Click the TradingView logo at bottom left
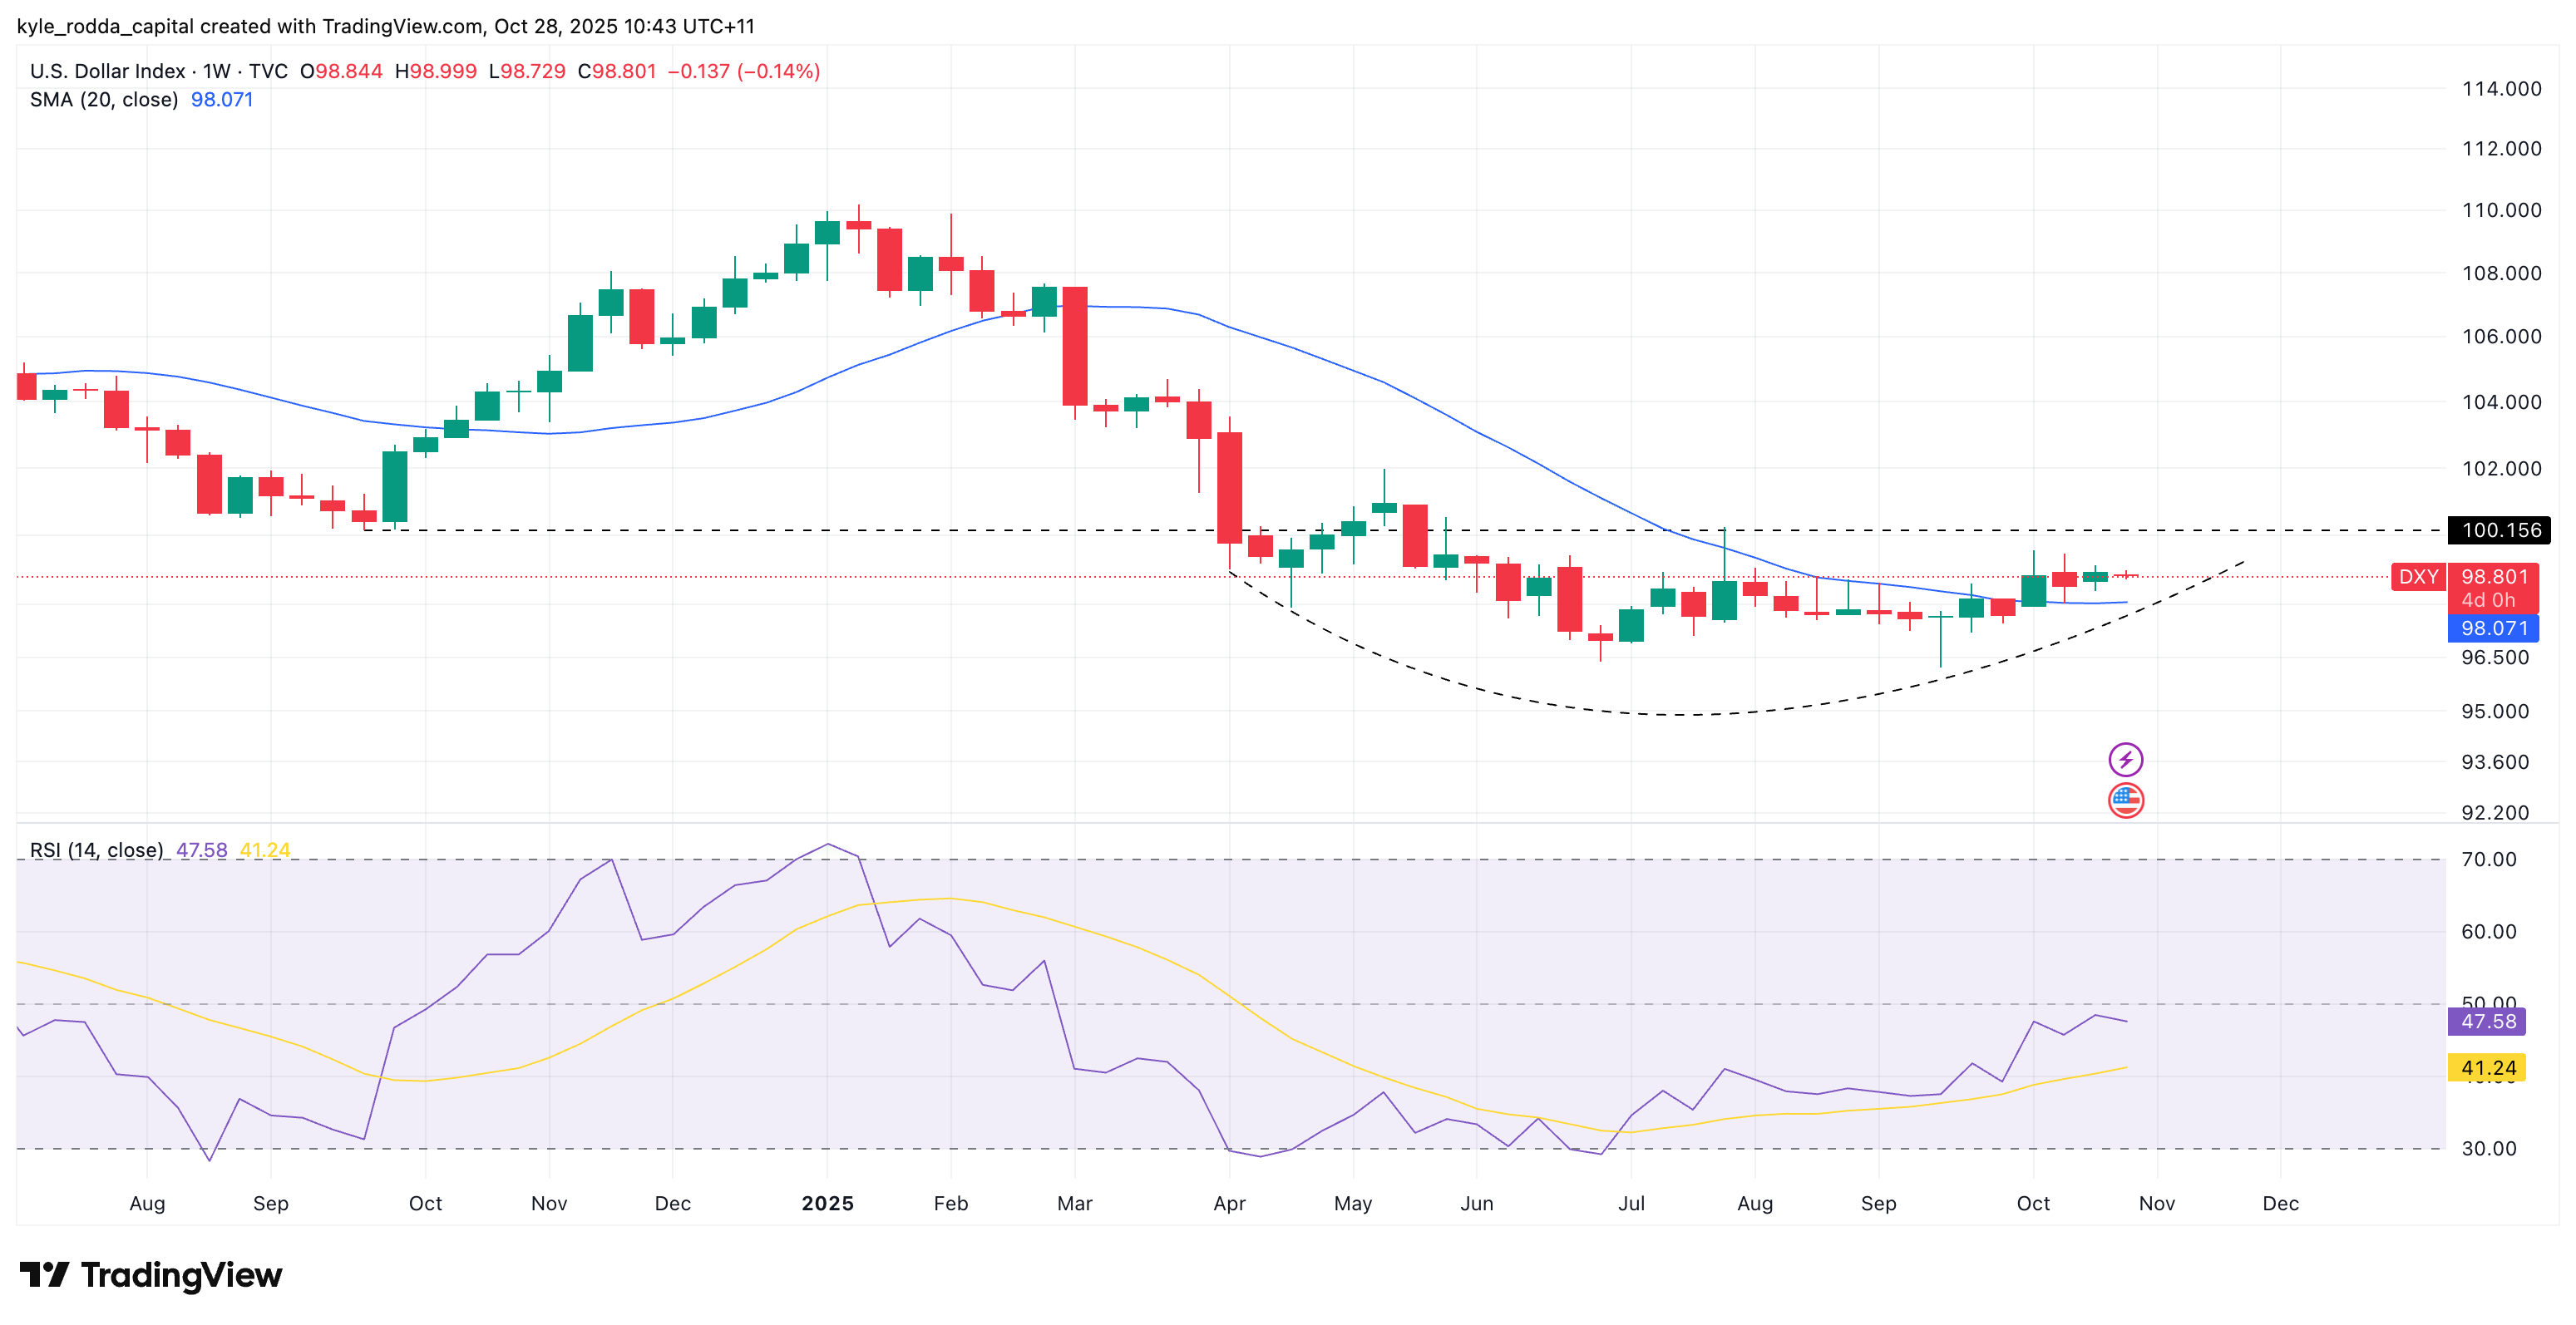 (x=151, y=1275)
